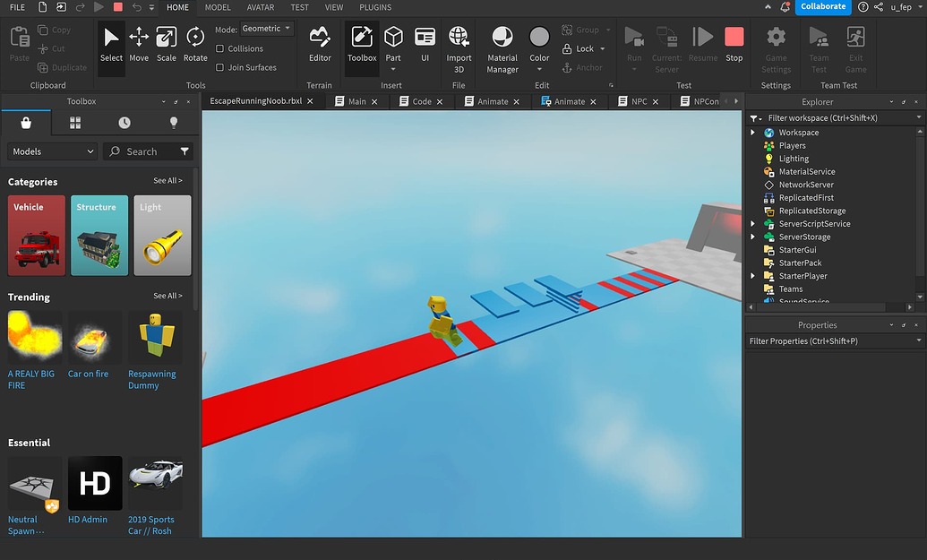Open Material Manager
This screenshot has height=560, width=927.
coord(502,49)
